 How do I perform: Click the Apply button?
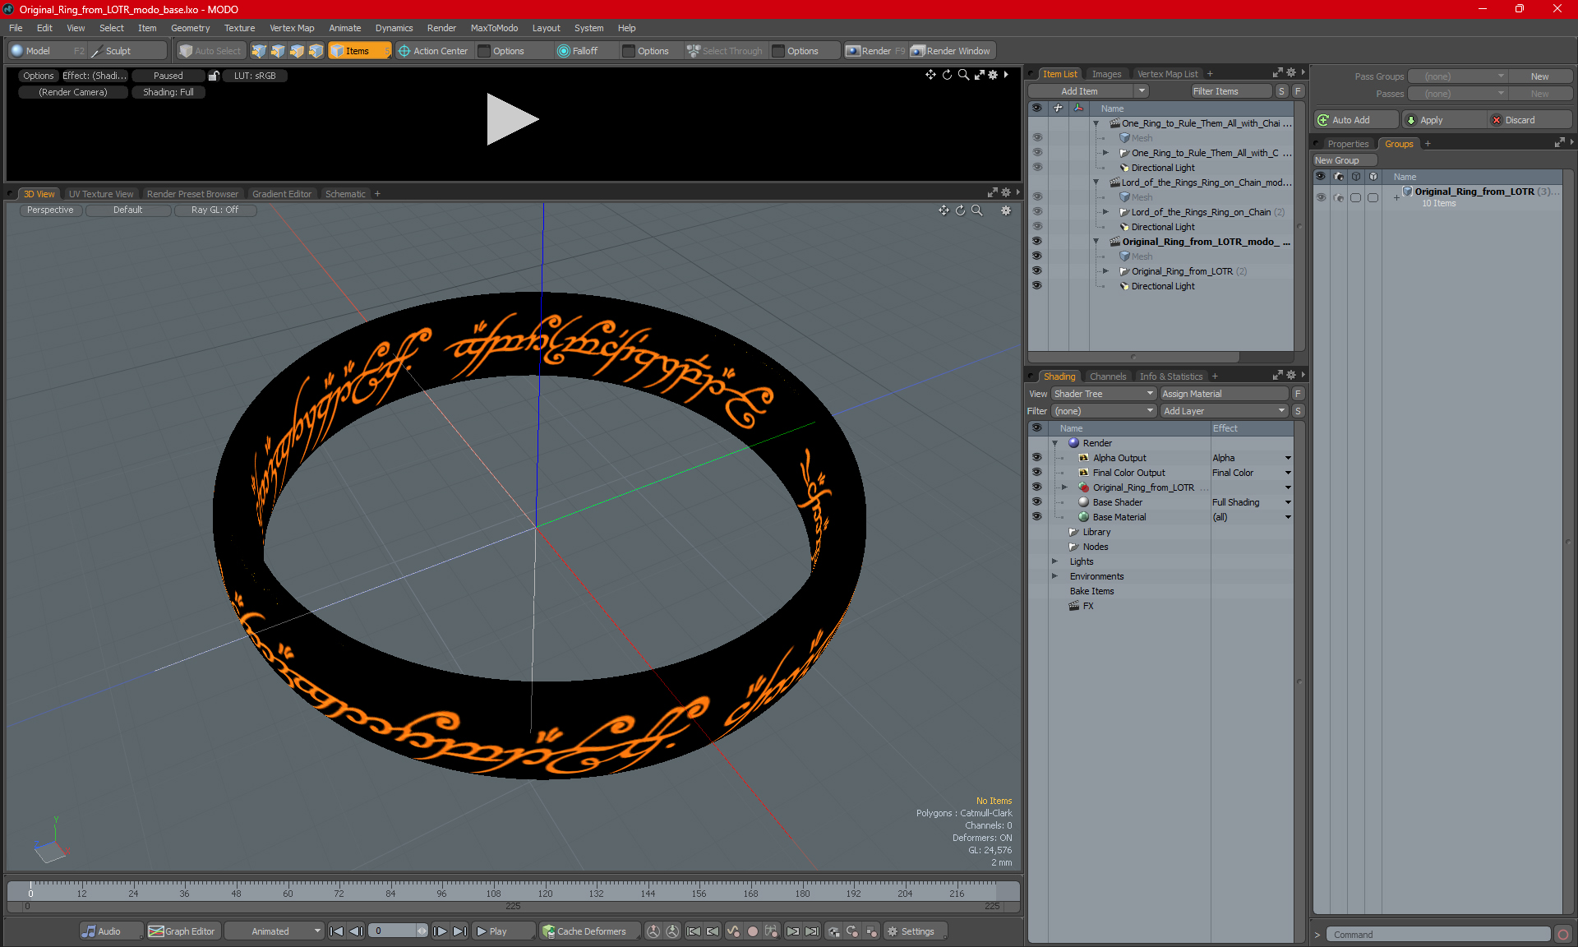[1444, 120]
